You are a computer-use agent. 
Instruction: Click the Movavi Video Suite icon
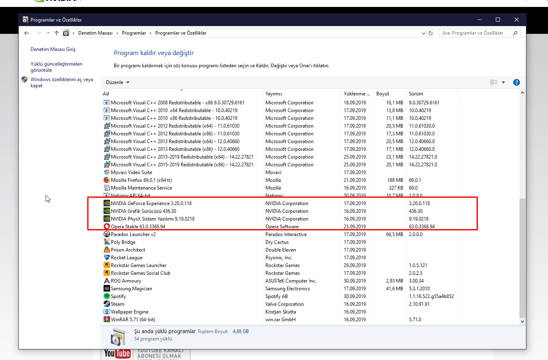pyautogui.click(x=107, y=172)
